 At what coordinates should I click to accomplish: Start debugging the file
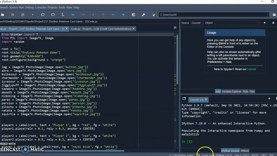click(73, 15)
